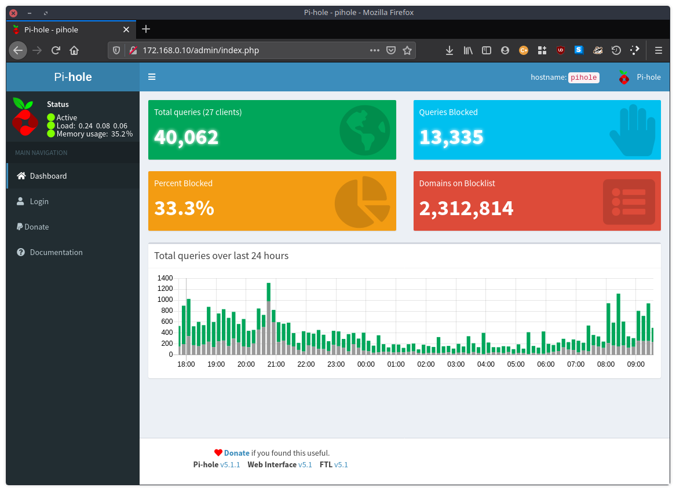Click the Pi-hole sidebar header title
Image resolution: width=676 pixels, height=491 pixels.
pyautogui.click(x=73, y=77)
